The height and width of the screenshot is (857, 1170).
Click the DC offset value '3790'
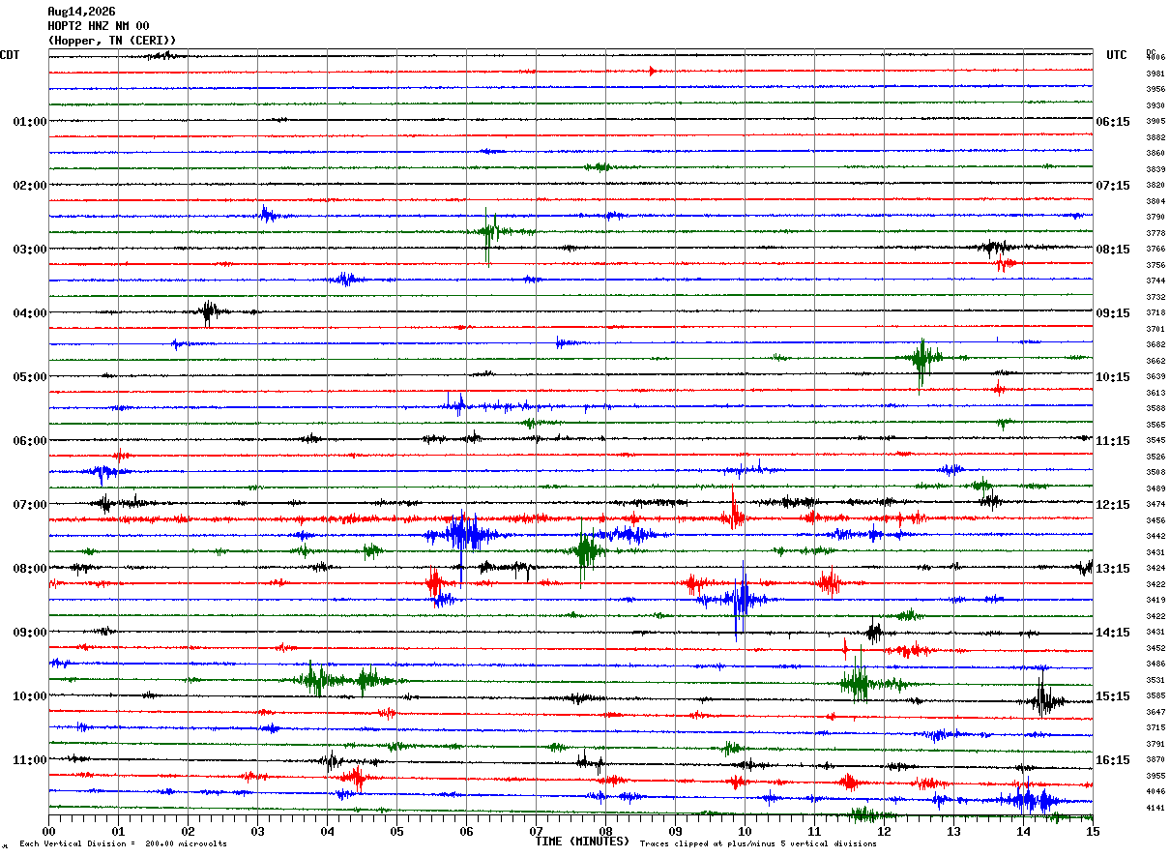click(x=1155, y=218)
